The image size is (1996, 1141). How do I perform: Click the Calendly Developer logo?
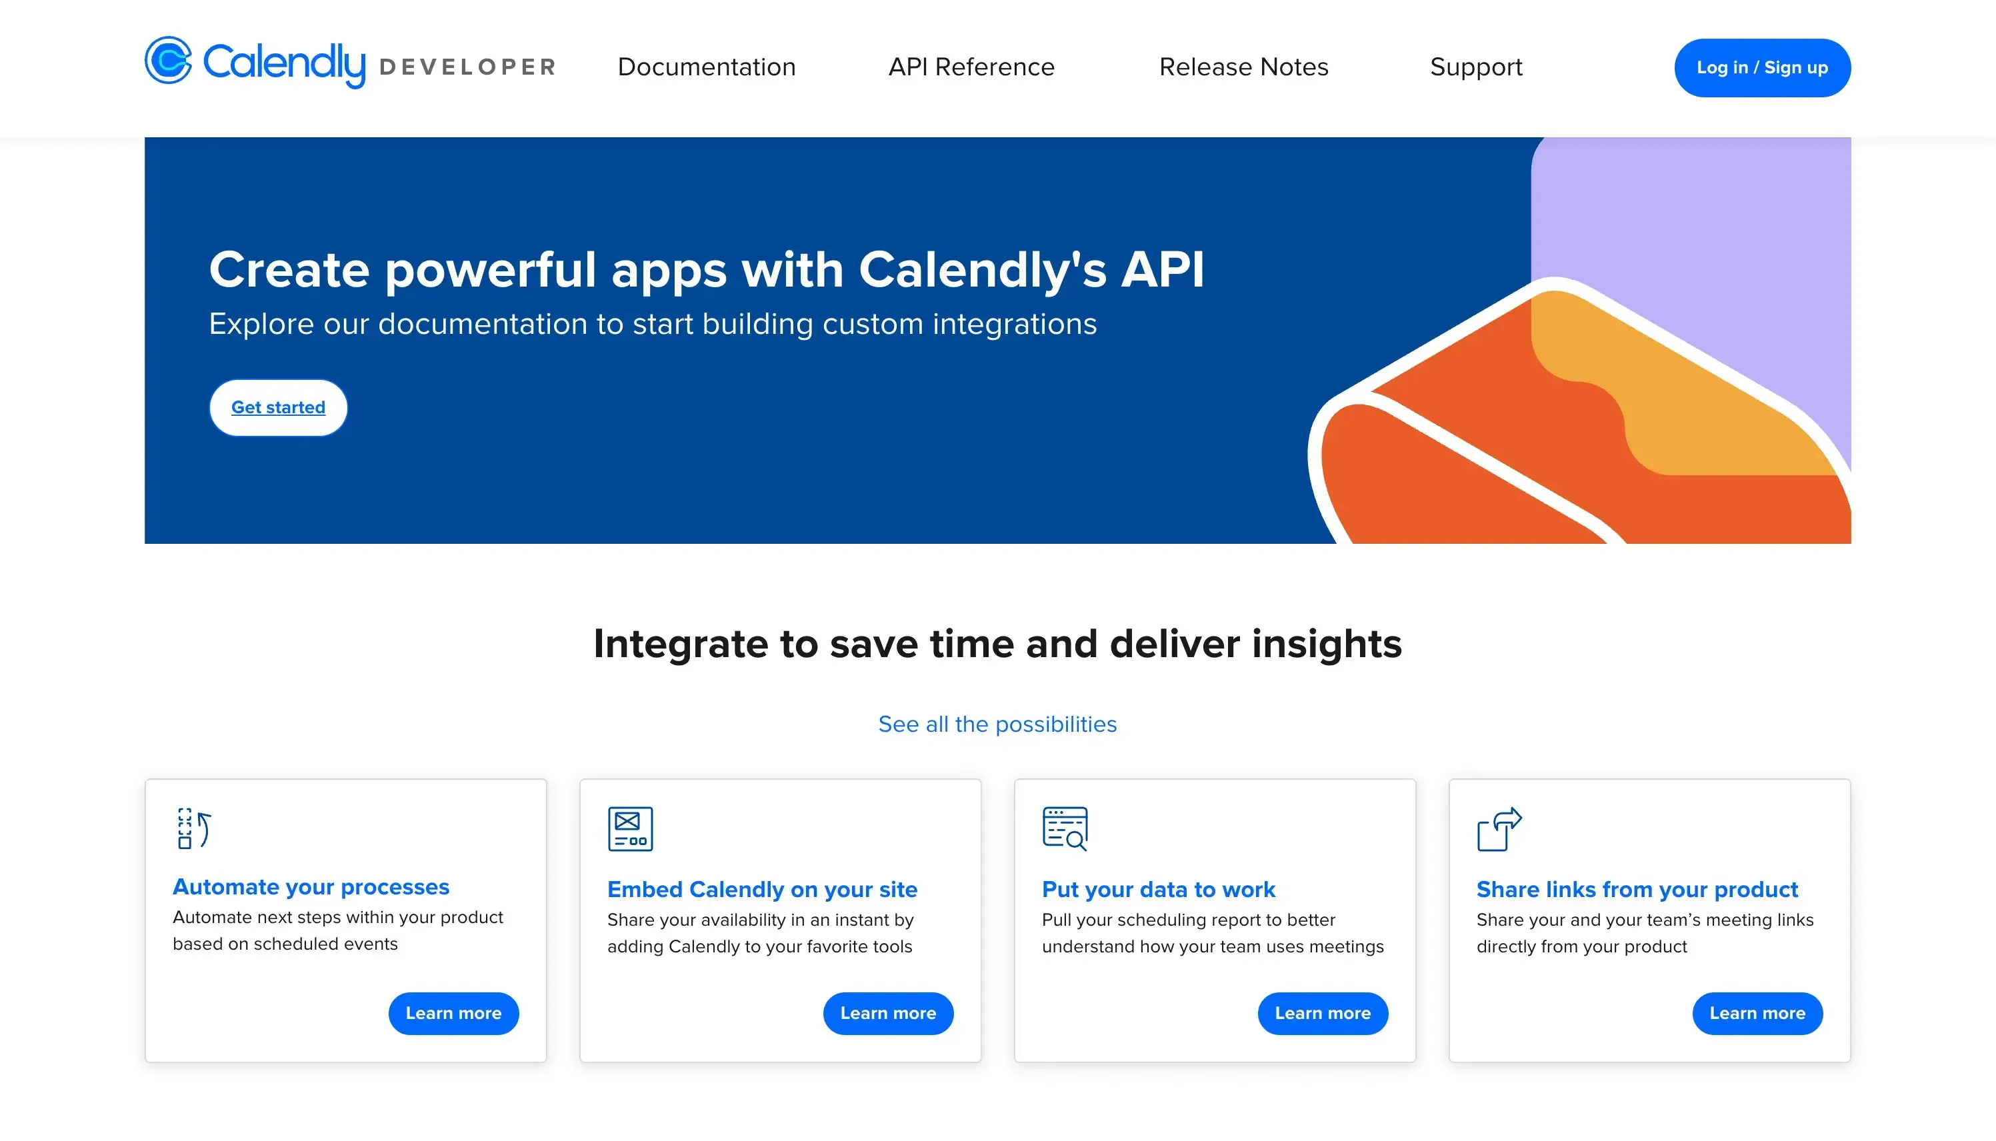click(349, 66)
